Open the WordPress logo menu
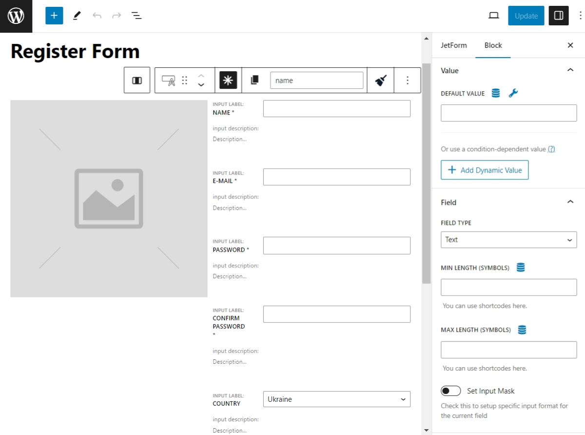 16,16
